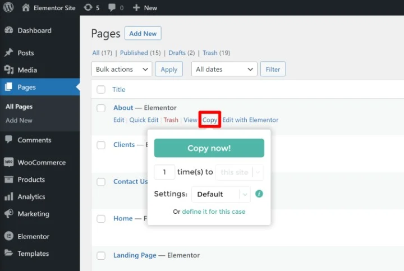Open the comments bubble in admin bar
The height and width of the screenshot is (271, 404).
click(112, 7)
